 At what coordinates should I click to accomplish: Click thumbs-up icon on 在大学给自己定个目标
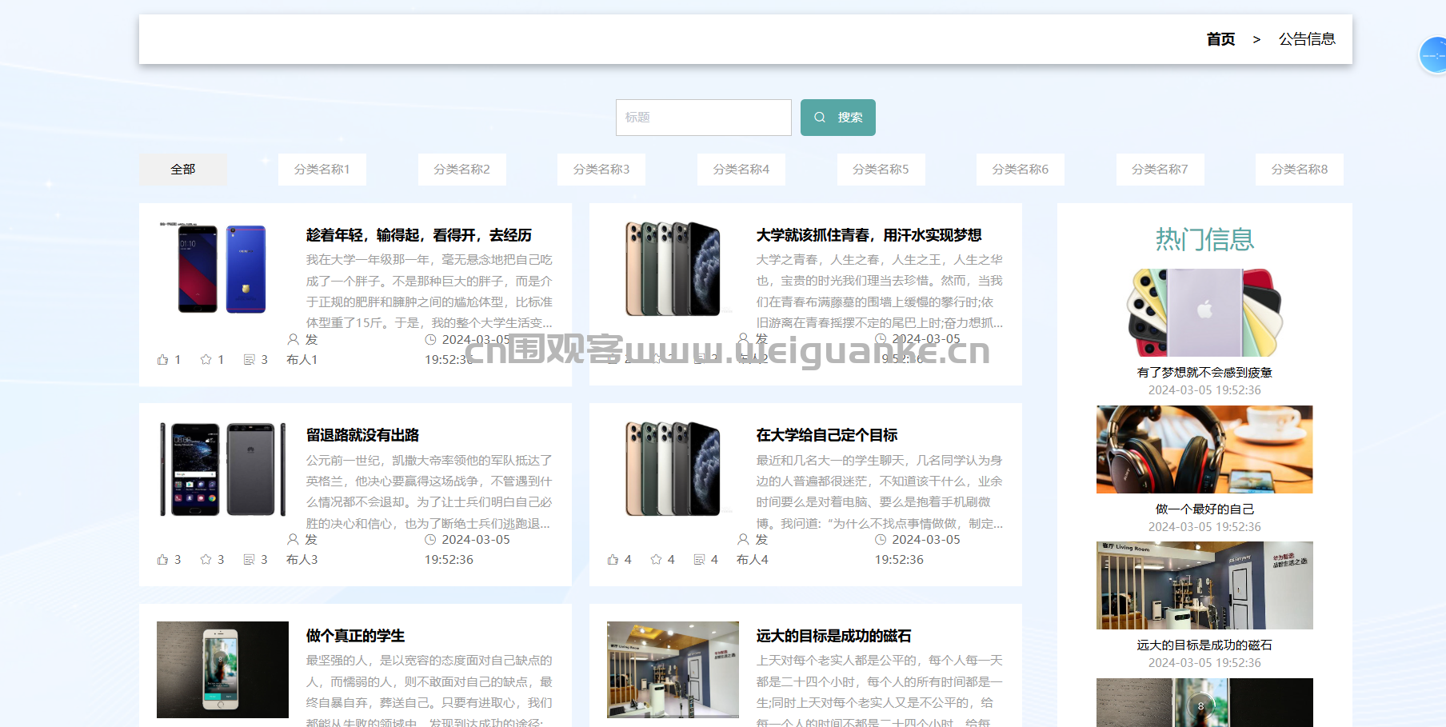(x=613, y=560)
